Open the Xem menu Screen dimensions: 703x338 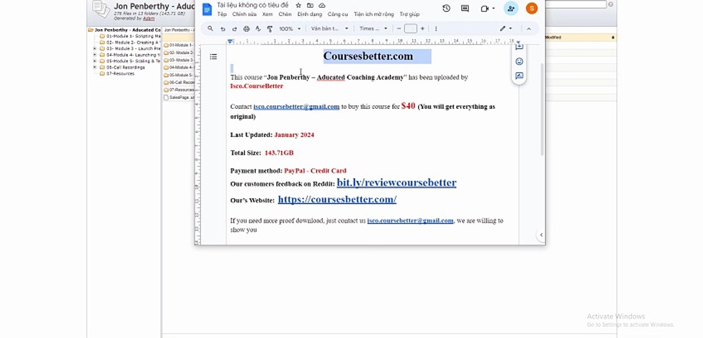[267, 15]
